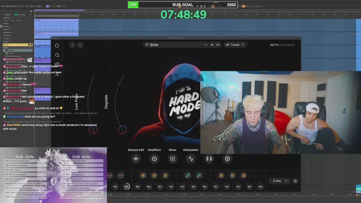This screenshot has height=203, width=361.
Task: Load previous Arcade preset
Action: 212,45
